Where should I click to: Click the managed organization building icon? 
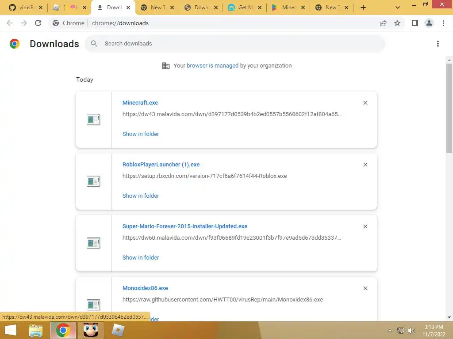pyautogui.click(x=166, y=66)
